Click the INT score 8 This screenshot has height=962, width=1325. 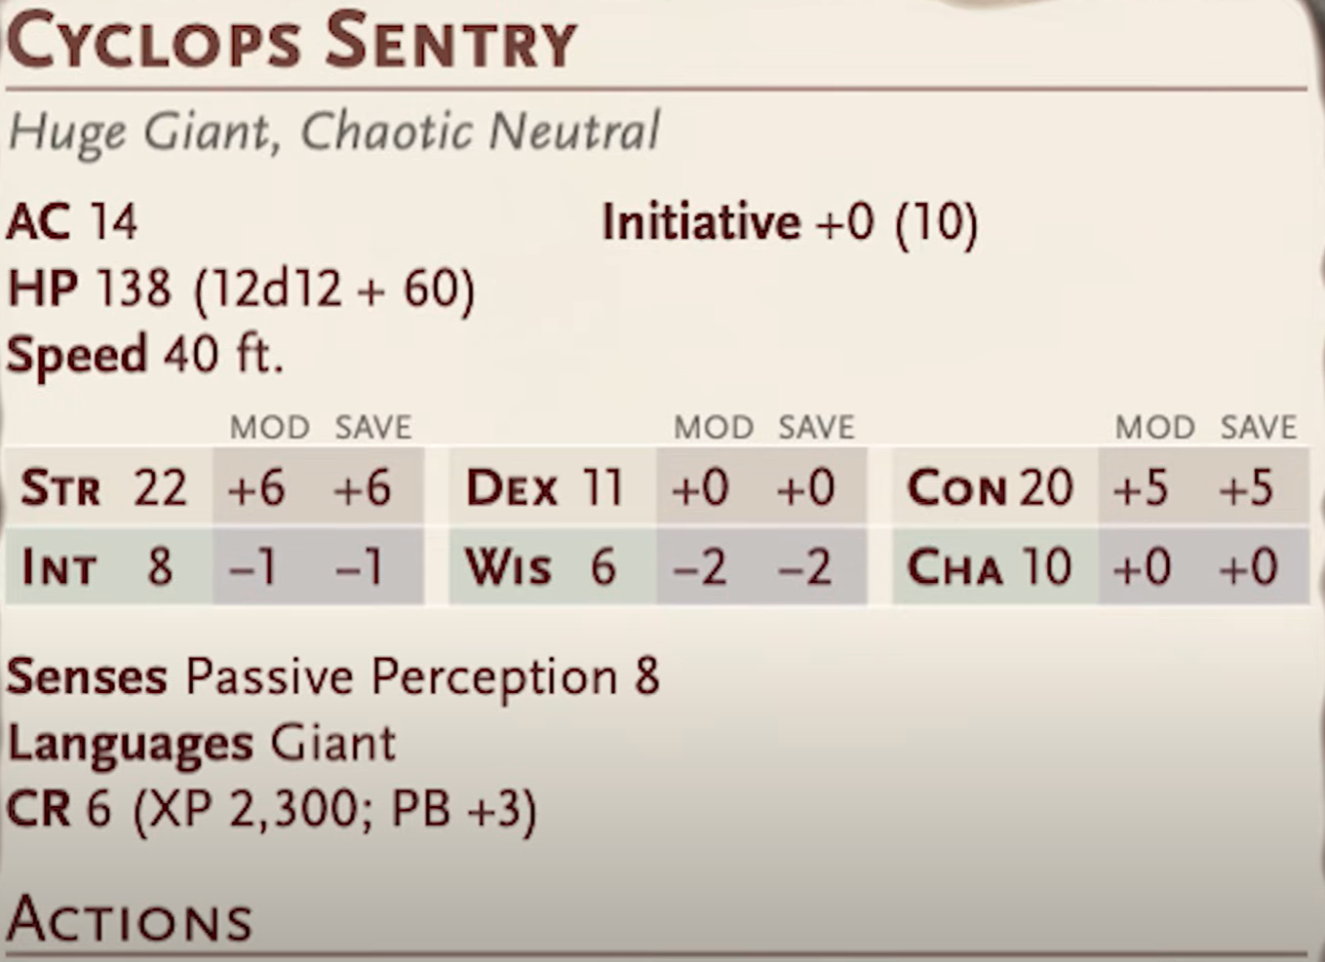(160, 566)
